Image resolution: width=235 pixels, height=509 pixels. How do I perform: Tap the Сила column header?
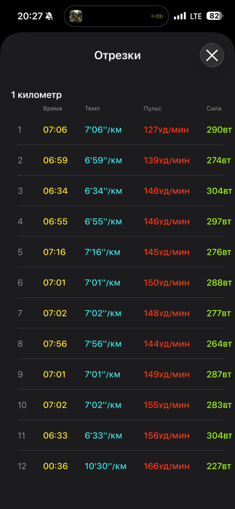pos(214,109)
